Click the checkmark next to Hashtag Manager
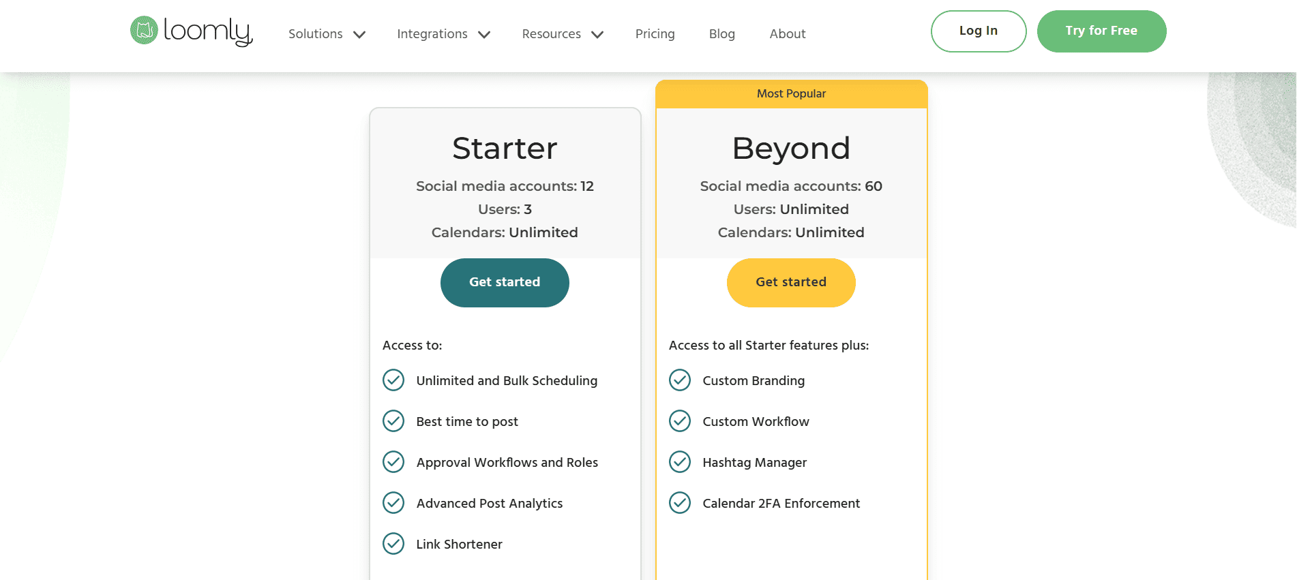The width and height of the screenshot is (1297, 580). [x=680, y=462]
